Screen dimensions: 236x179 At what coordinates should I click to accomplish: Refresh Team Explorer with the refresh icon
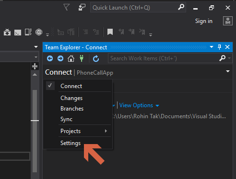pyautogui.click(x=96, y=58)
